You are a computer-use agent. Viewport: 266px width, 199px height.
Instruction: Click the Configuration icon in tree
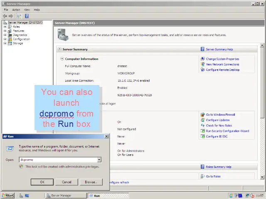coord(10,39)
